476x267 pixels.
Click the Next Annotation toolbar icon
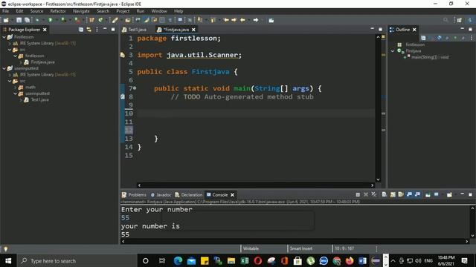pyautogui.click(x=200, y=20)
